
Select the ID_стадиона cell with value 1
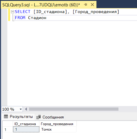[x=26, y=129]
